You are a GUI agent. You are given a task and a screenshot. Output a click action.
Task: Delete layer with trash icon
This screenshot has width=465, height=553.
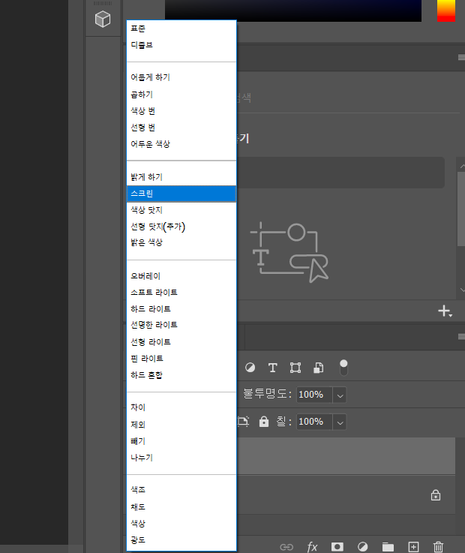click(x=438, y=547)
